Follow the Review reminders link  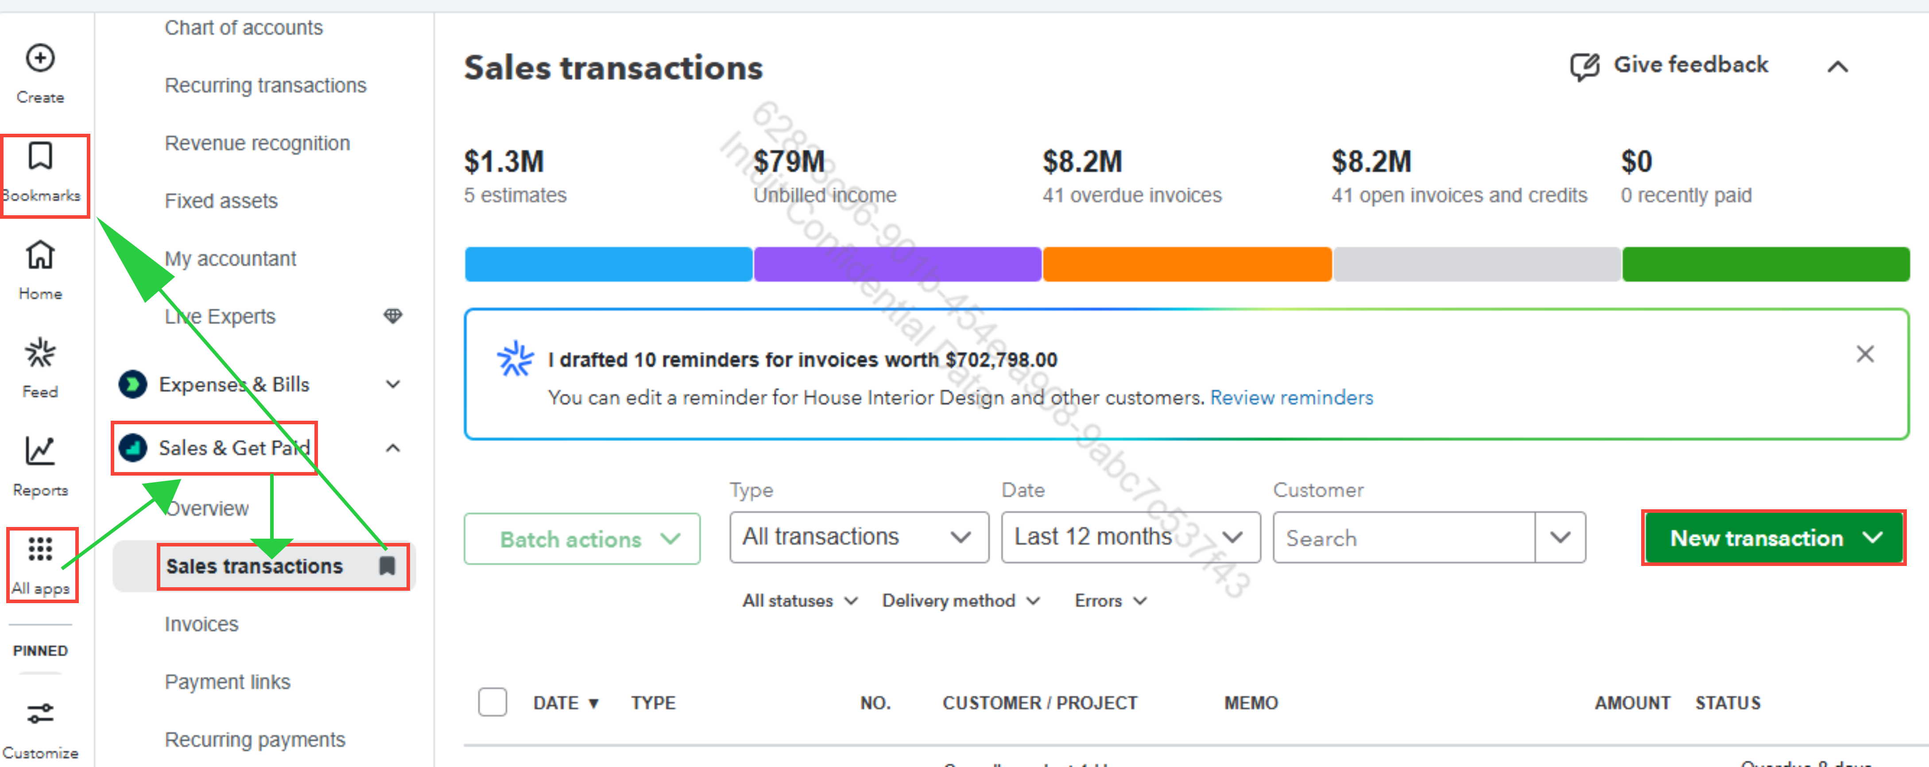click(x=1291, y=398)
